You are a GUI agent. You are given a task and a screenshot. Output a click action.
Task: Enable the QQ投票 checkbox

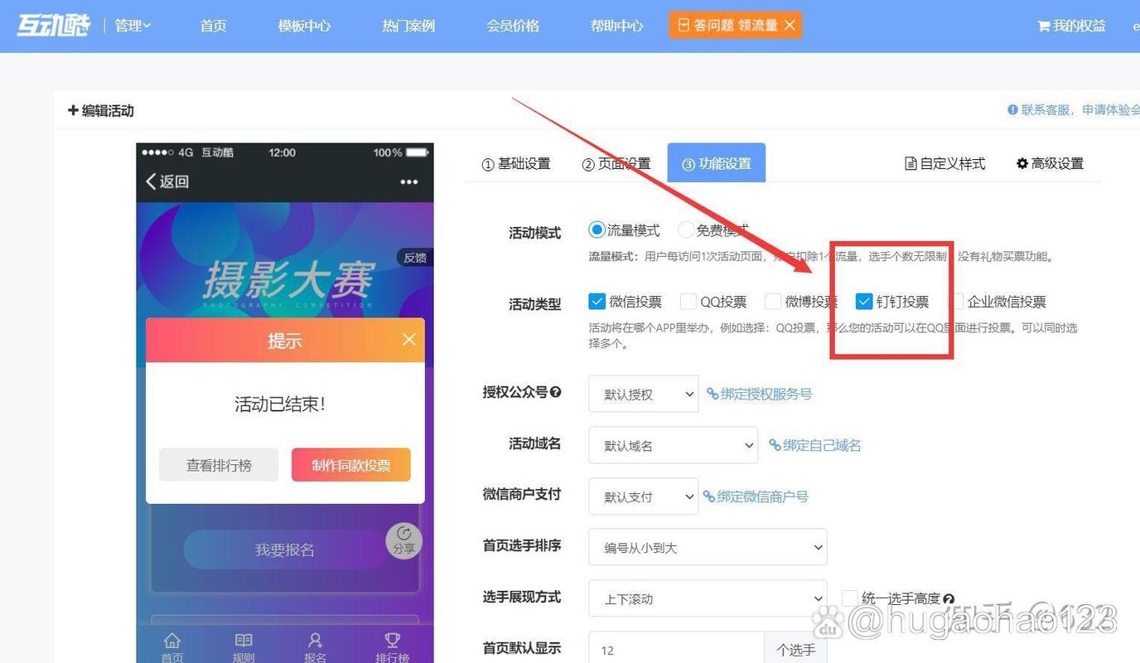point(688,301)
